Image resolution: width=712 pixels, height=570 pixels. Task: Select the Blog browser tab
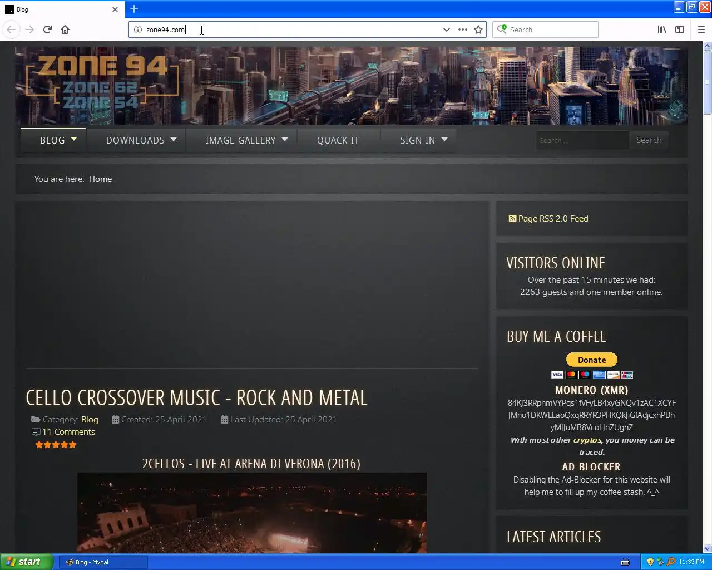[x=62, y=9]
